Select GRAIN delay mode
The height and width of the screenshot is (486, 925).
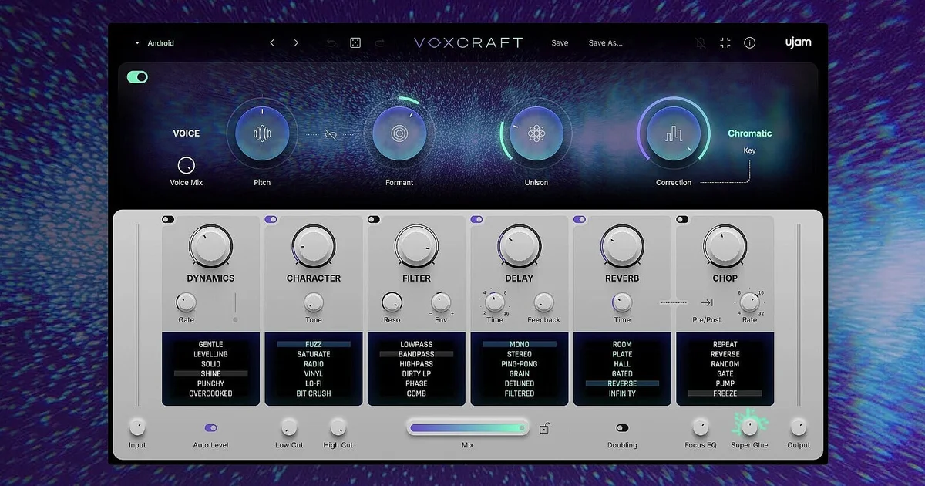pyautogui.click(x=520, y=373)
